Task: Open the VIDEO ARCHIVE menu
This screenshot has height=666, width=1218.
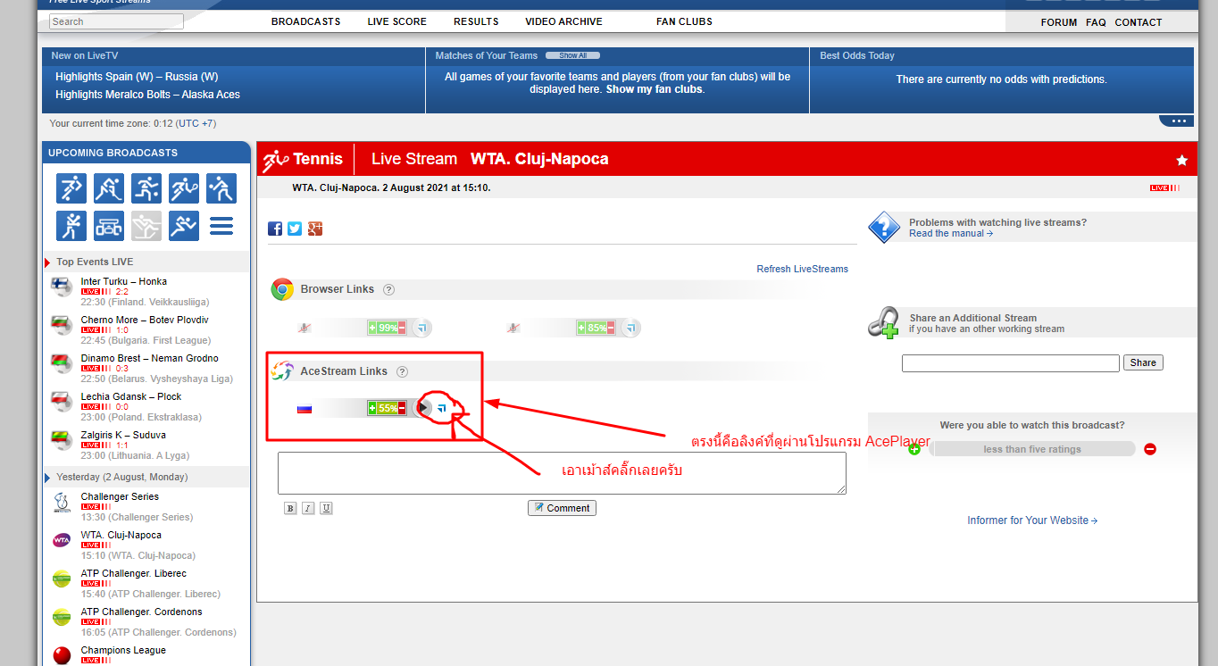Action: (563, 21)
